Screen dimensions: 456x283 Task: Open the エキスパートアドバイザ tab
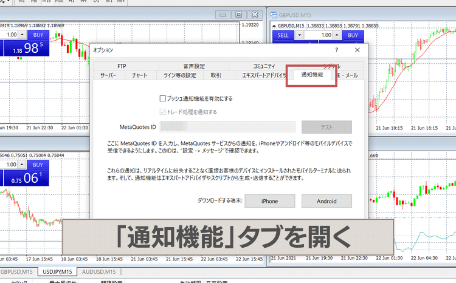pos(263,75)
